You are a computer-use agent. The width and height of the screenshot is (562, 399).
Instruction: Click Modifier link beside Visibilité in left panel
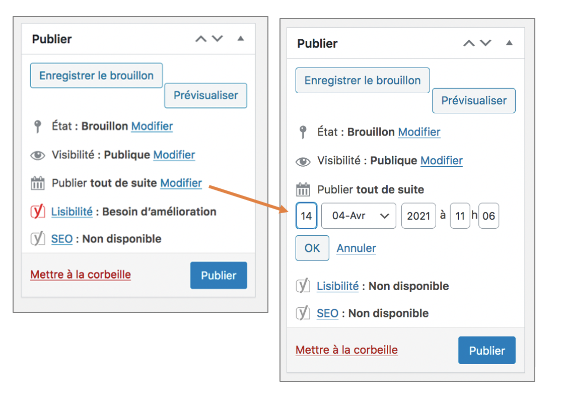click(x=174, y=155)
